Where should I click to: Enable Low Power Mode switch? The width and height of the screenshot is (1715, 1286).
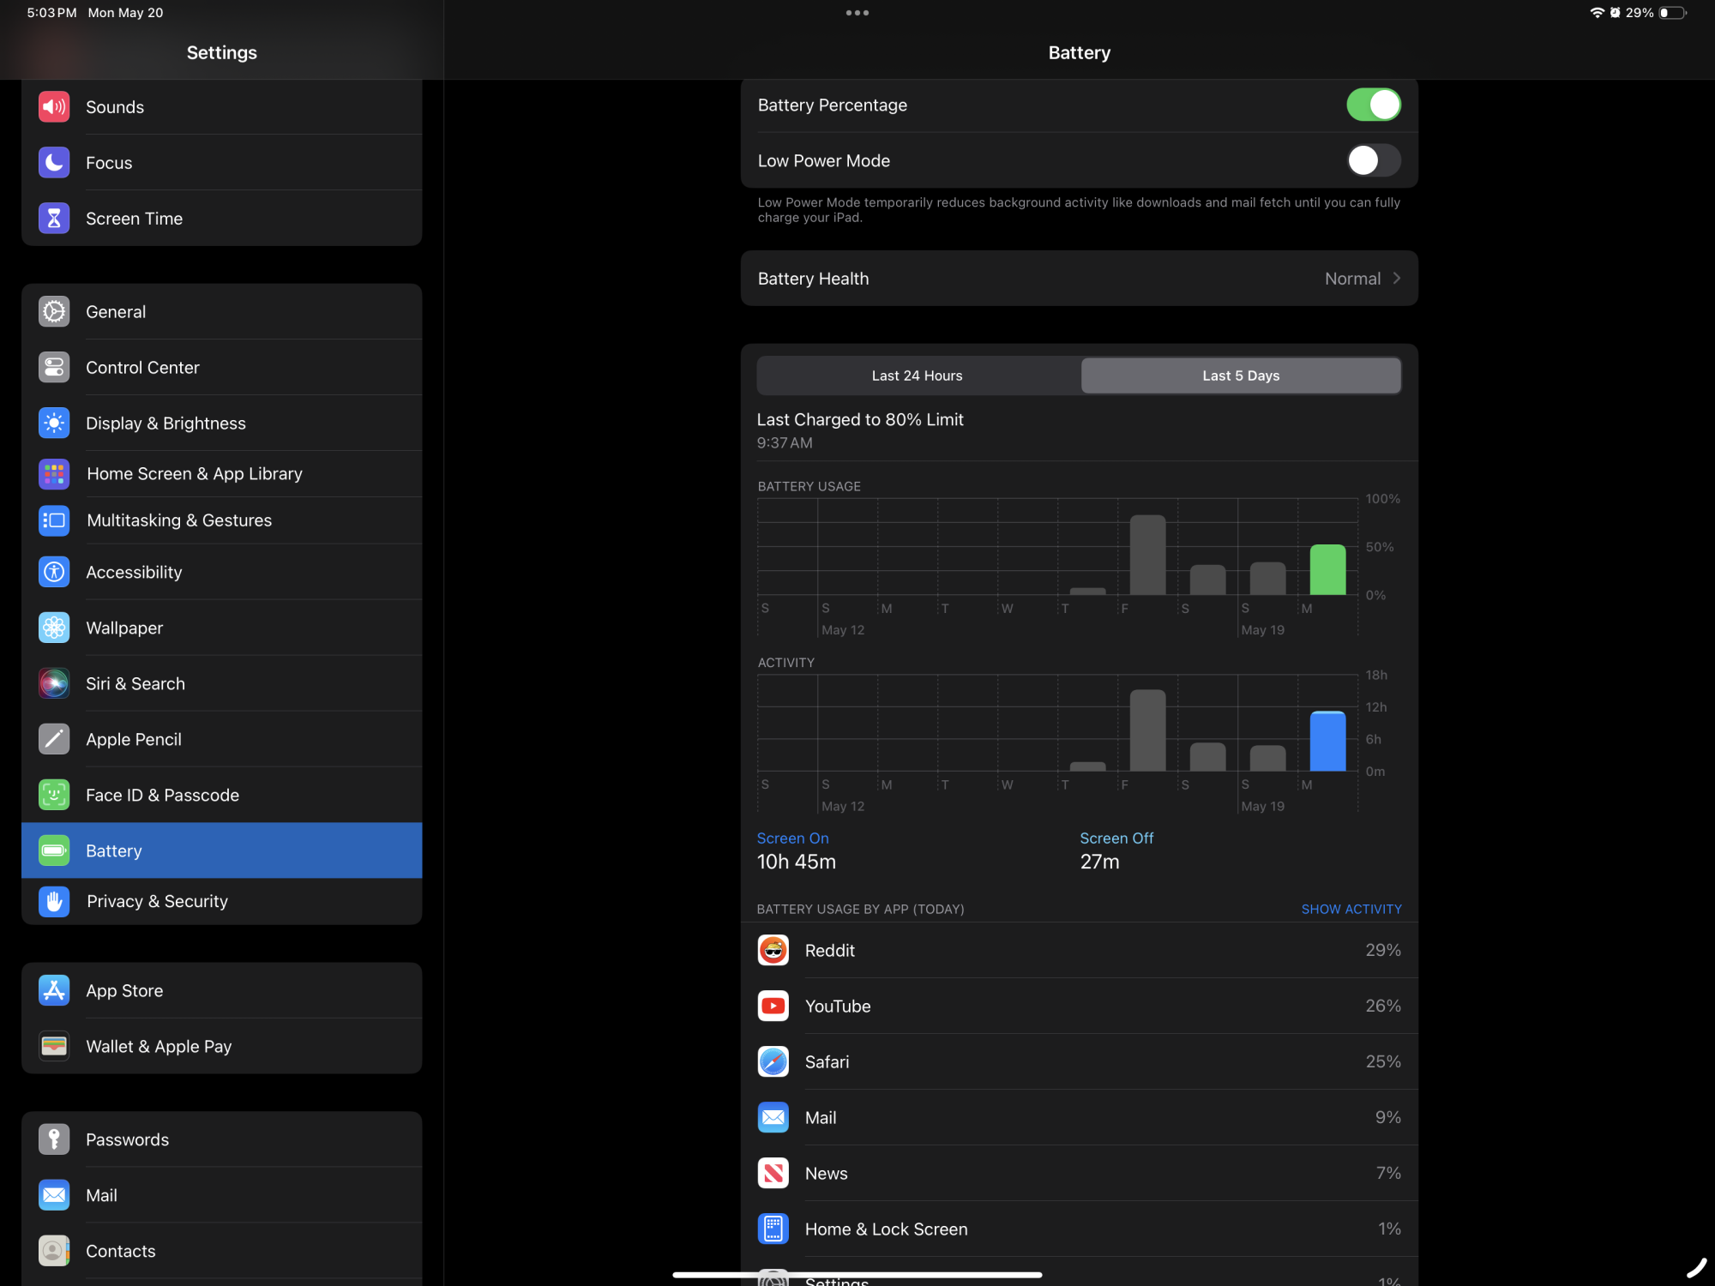click(1372, 160)
